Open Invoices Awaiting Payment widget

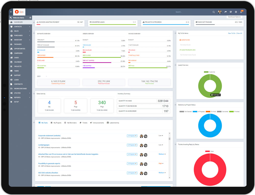click(60, 23)
